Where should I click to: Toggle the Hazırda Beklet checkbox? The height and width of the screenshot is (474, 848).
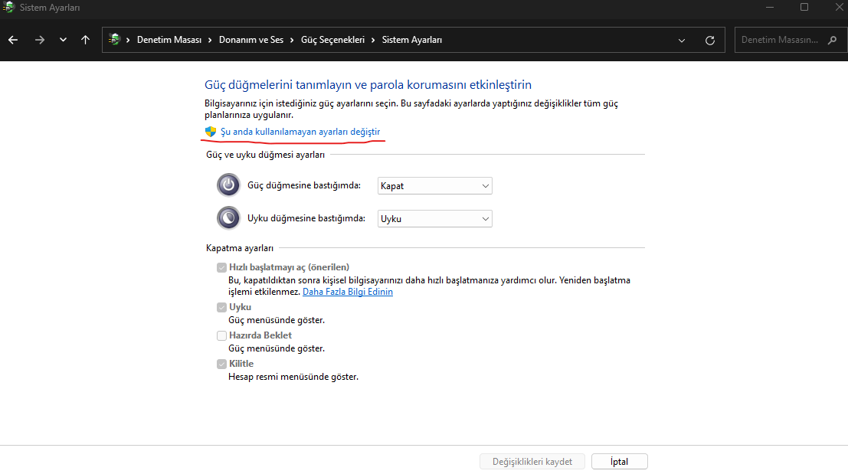221,335
